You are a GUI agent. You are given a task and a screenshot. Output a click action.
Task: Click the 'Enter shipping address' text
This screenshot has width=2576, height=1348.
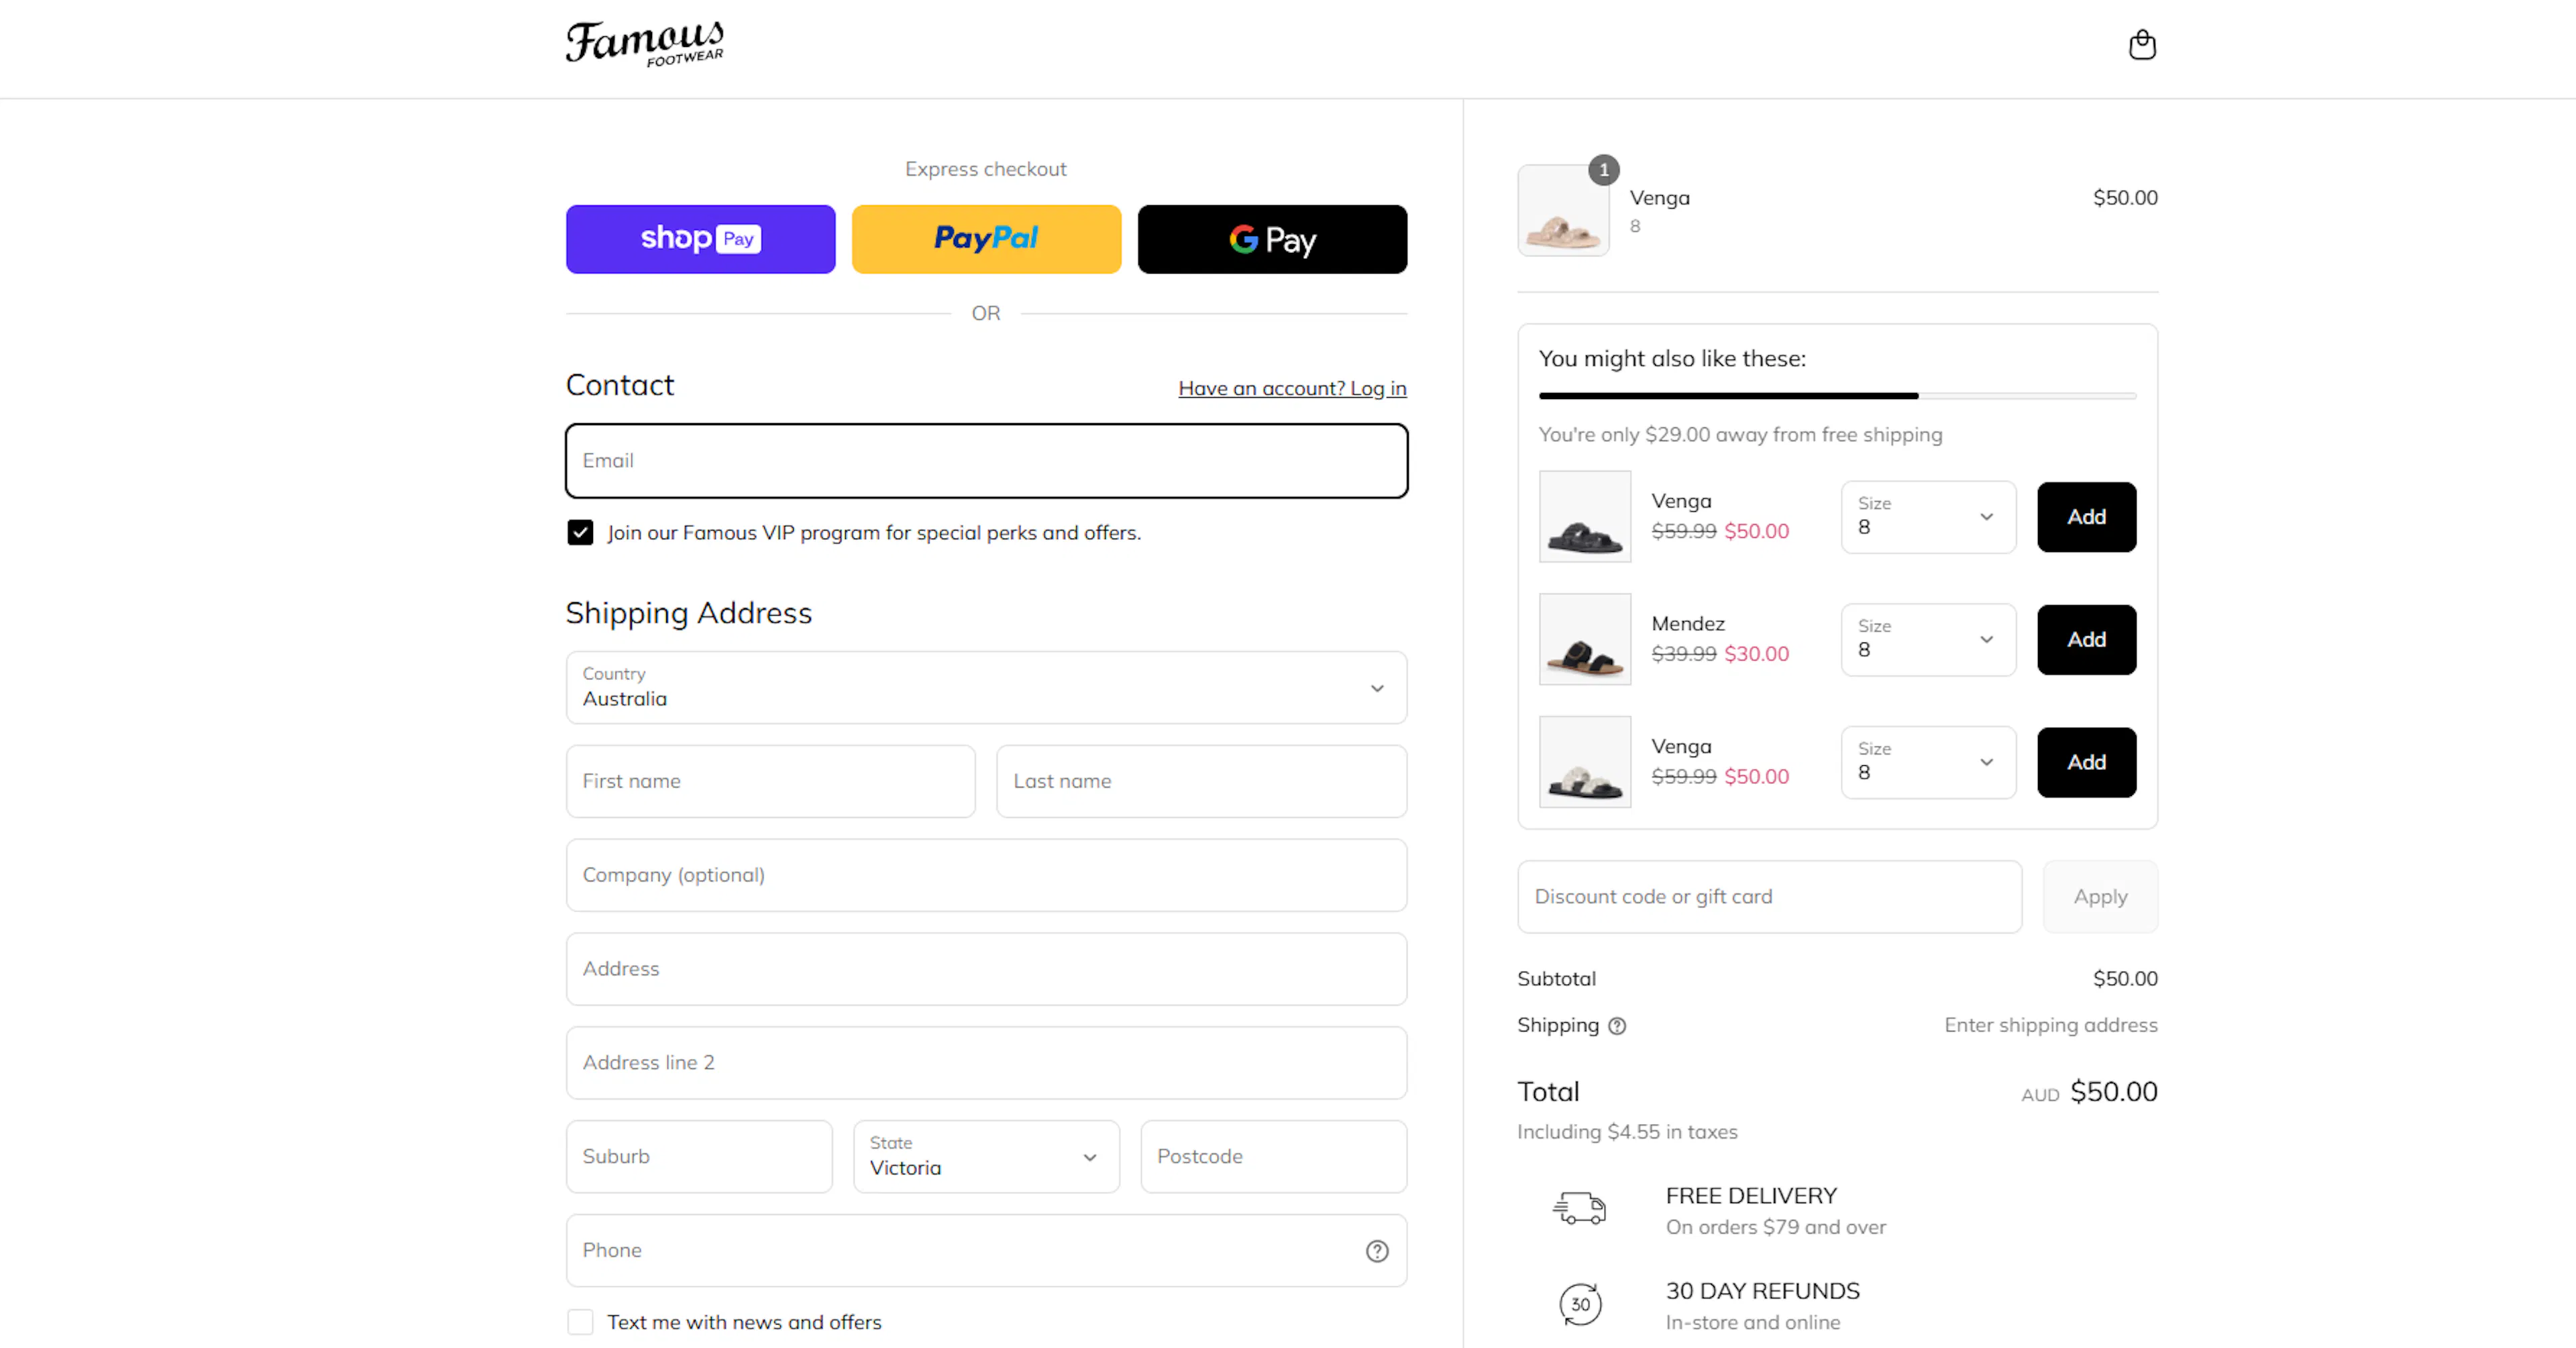click(x=2050, y=1026)
